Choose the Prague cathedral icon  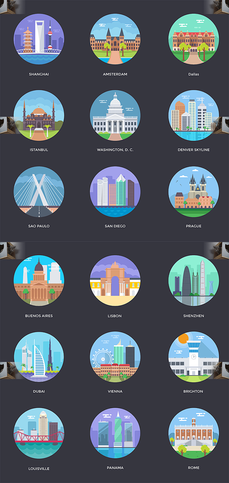point(194,191)
